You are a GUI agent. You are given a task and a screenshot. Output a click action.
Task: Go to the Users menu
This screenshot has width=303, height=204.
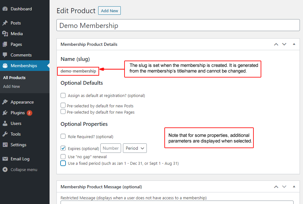click(16, 123)
